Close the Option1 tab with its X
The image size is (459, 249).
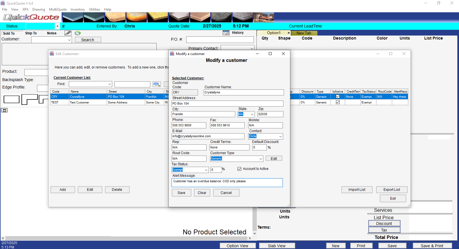(289, 33)
